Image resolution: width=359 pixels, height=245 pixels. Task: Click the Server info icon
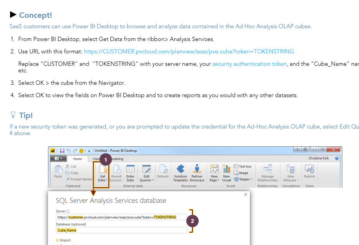click(68, 211)
